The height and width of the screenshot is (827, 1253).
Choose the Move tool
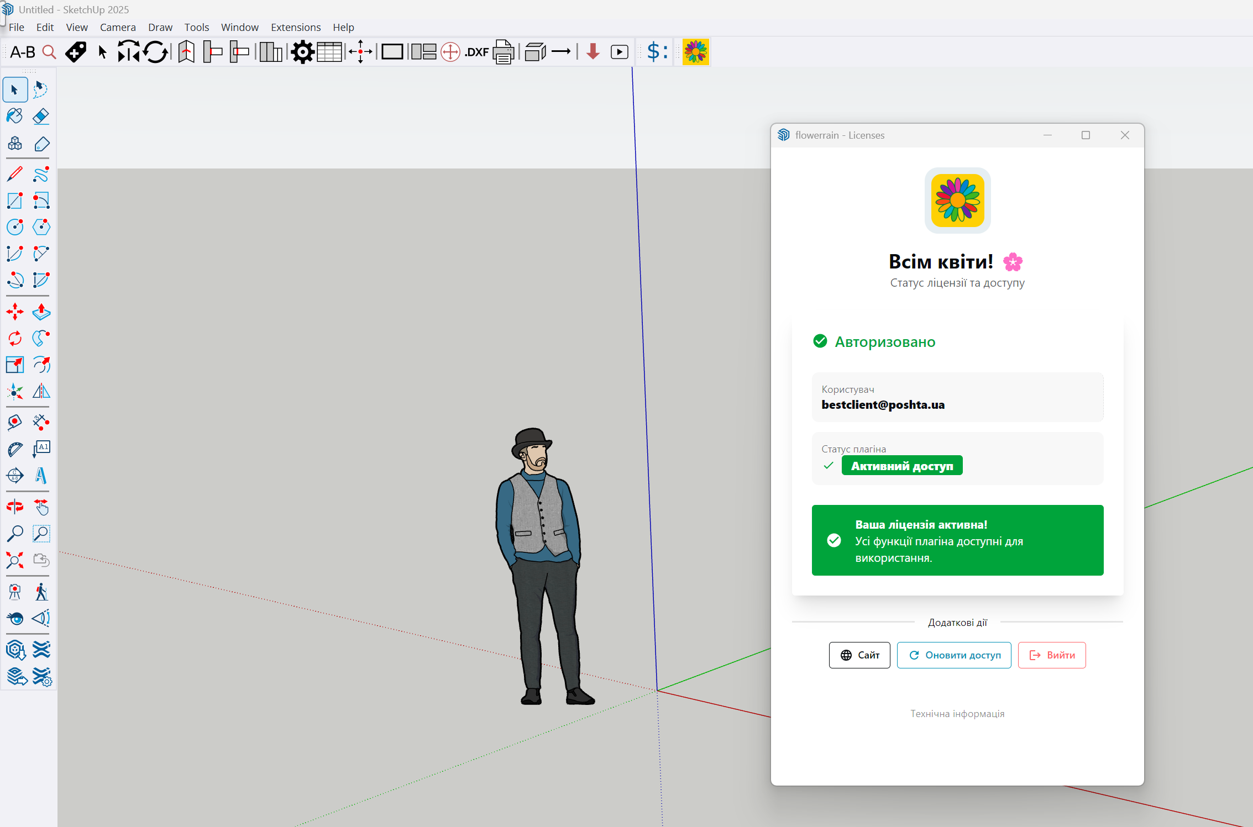(x=14, y=312)
